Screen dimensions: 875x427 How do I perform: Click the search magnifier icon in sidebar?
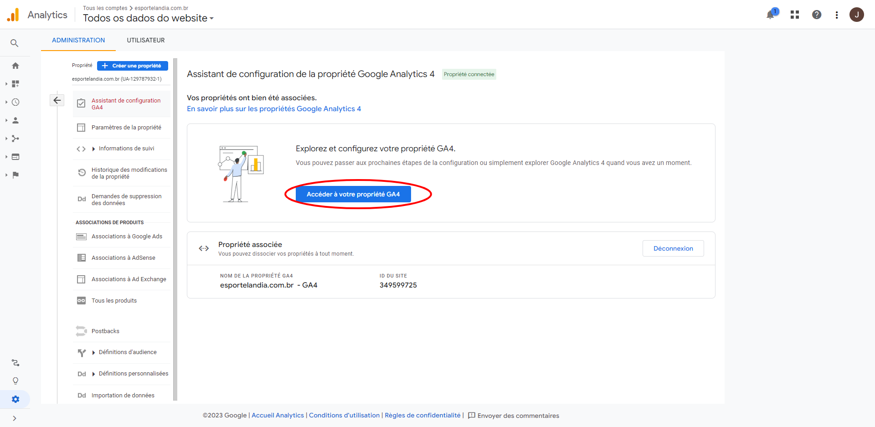point(15,43)
